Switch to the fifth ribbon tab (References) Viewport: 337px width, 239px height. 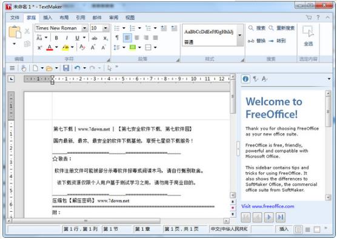(x=81, y=18)
